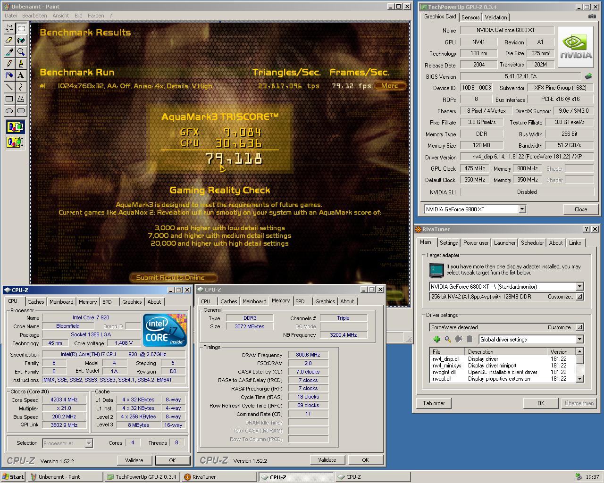Click the trash can icon in RivaTuner
The height and width of the screenshot is (483, 604).
(x=470, y=339)
